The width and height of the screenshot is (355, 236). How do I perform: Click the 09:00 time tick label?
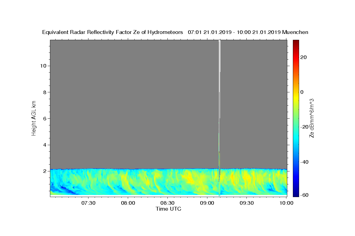207,203
